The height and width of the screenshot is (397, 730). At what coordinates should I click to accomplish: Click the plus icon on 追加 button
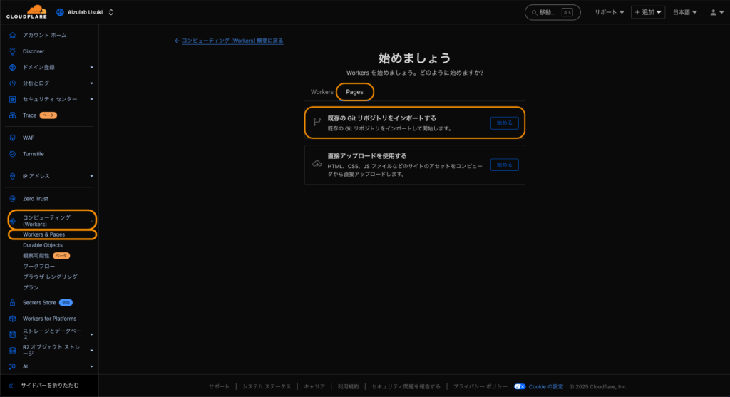(637, 12)
